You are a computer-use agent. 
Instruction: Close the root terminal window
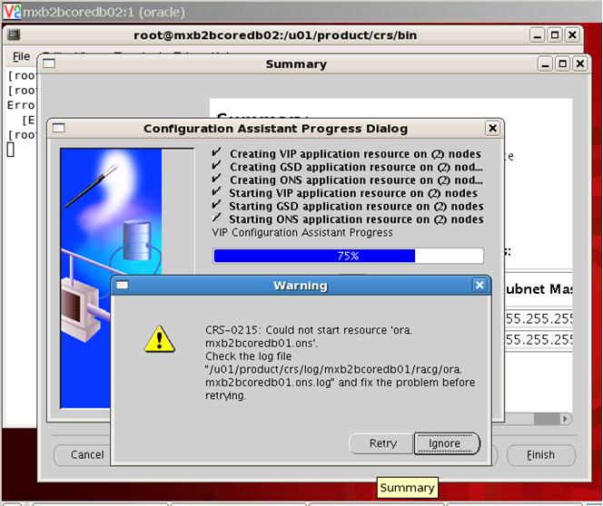(x=572, y=35)
